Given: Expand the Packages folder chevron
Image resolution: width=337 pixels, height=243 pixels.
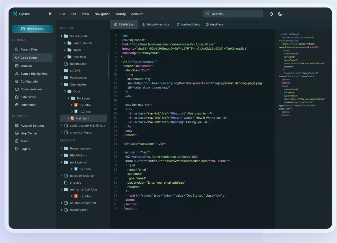Looking at the screenshot, I should pyautogui.click(x=68, y=98).
